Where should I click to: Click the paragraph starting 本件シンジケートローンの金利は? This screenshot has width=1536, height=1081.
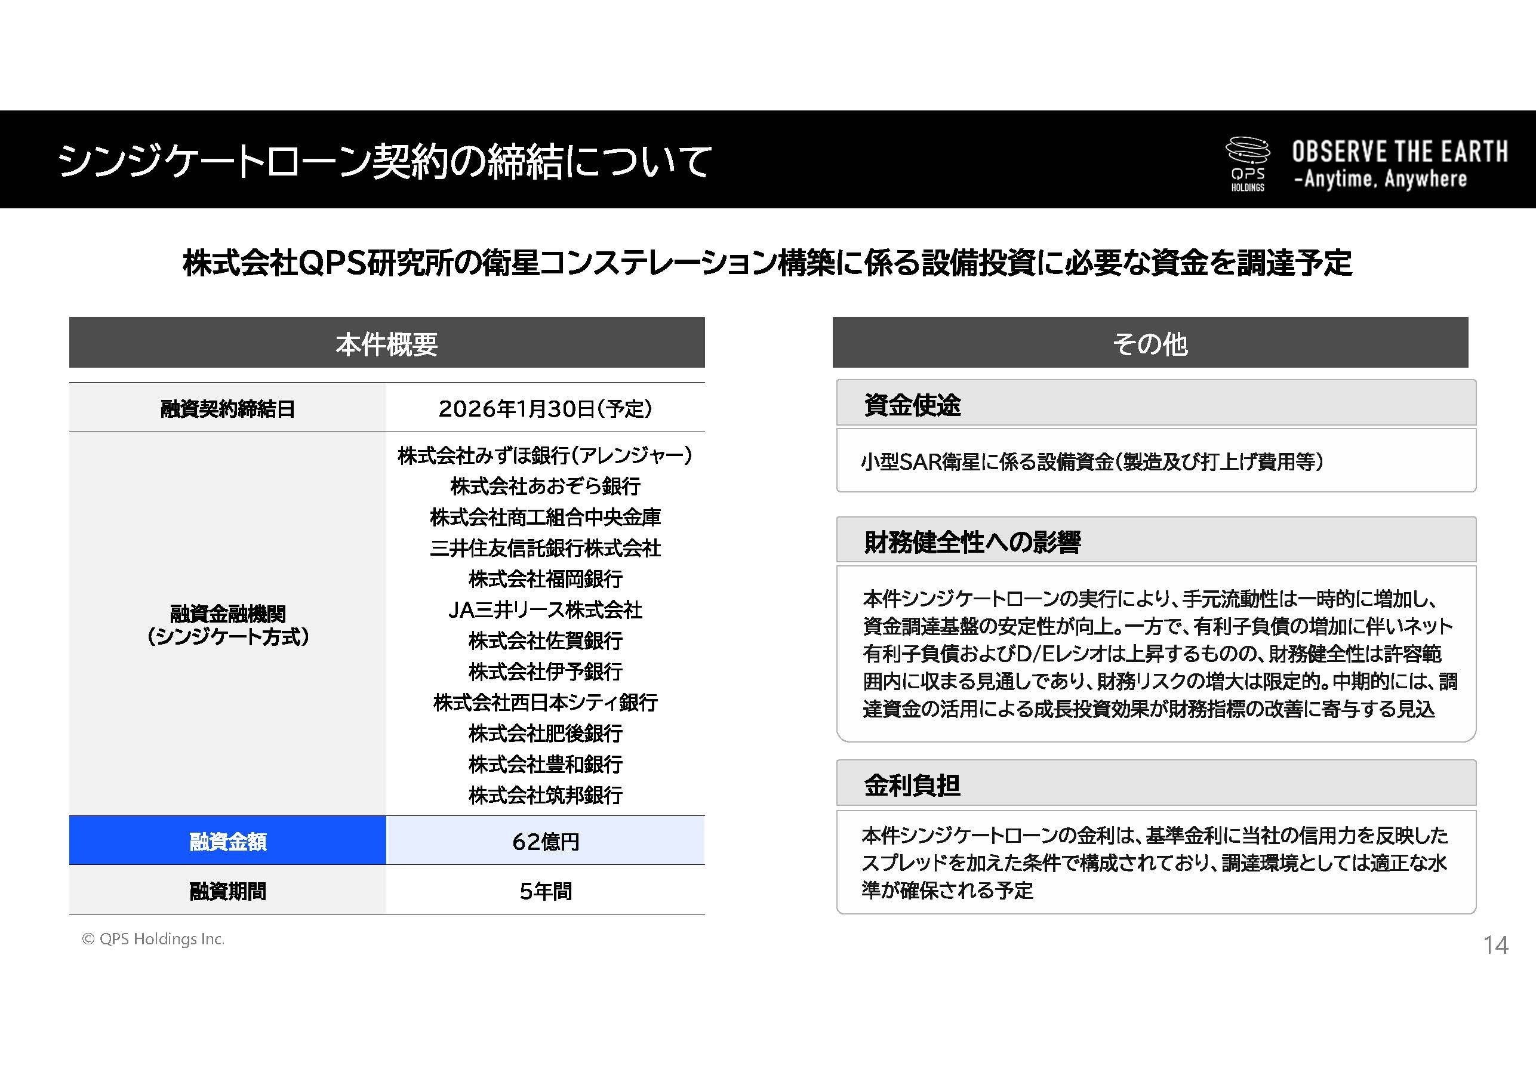click(x=1155, y=863)
